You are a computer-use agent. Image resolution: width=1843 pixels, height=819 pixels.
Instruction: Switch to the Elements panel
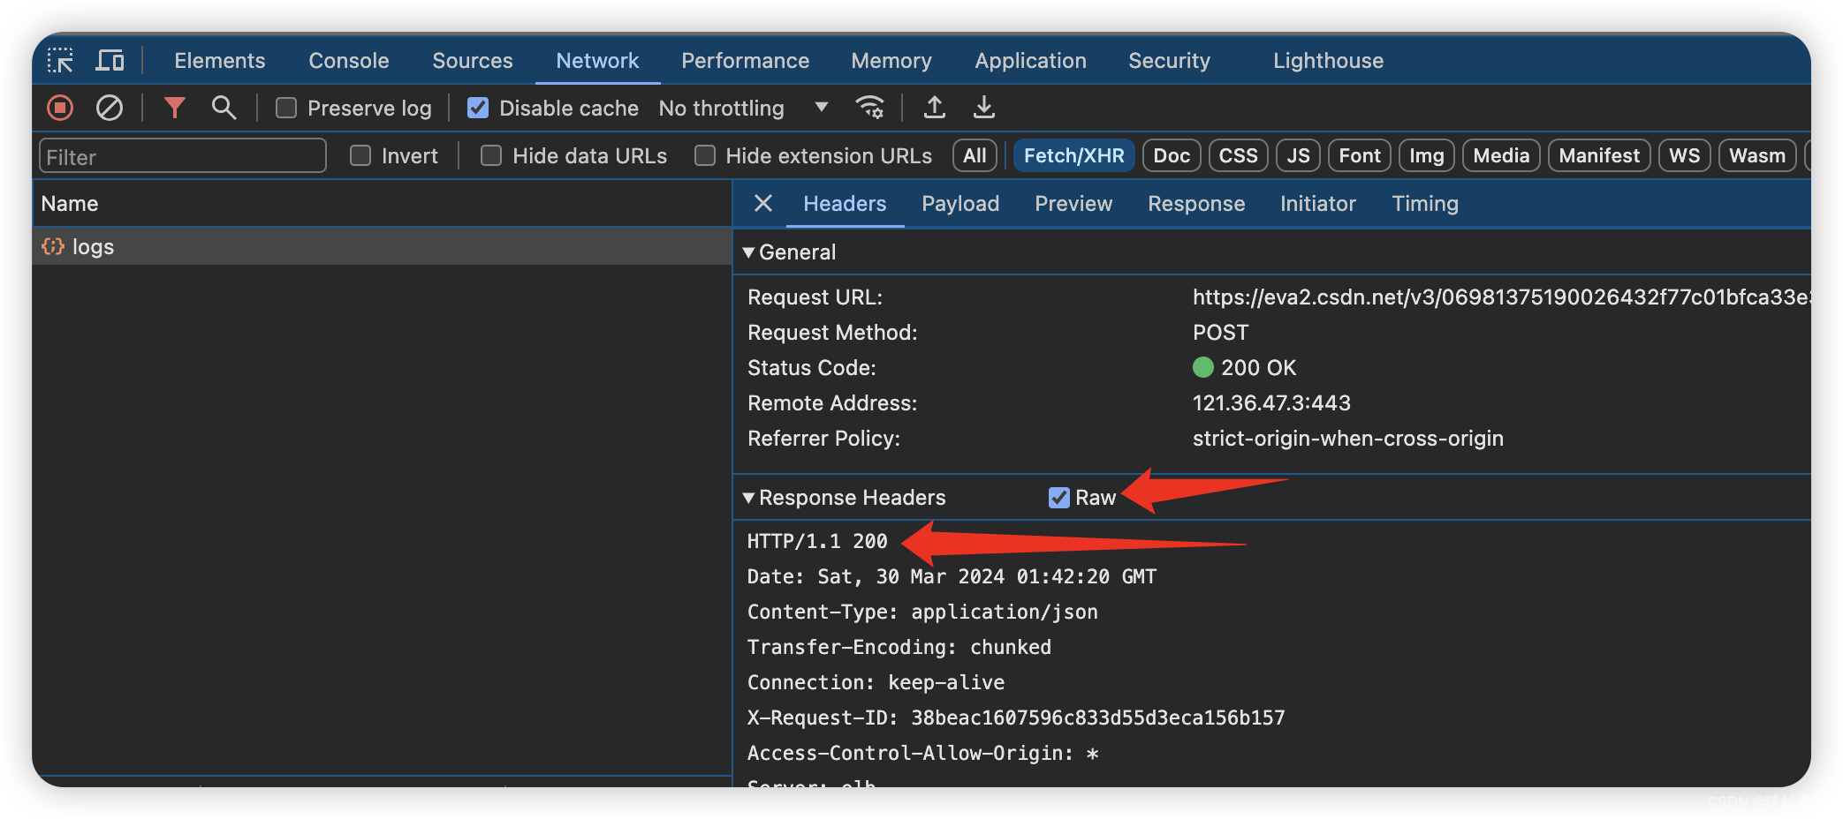click(x=220, y=60)
